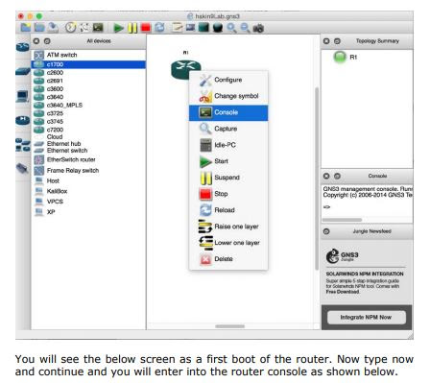Select the Draw ellipse toolbar icon
This screenshot has height=383, width=430.
[218, 28]
